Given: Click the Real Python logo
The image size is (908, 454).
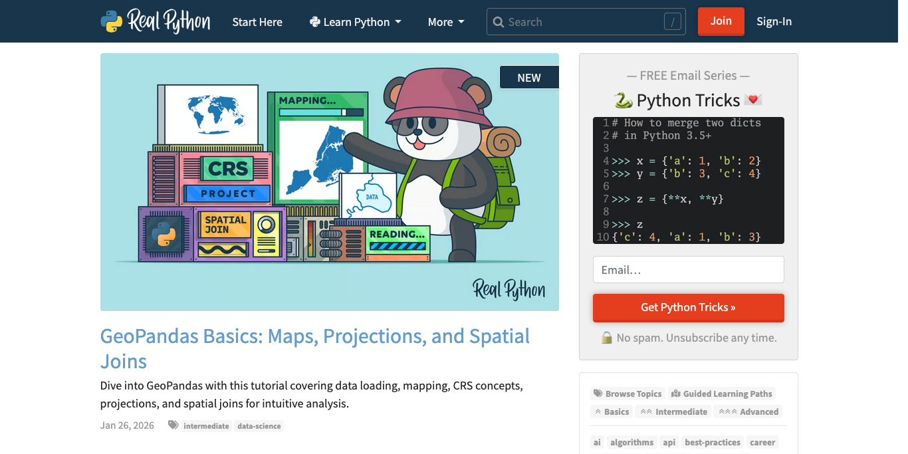Looking at the screenshot, I should click(x=154, y=21).
